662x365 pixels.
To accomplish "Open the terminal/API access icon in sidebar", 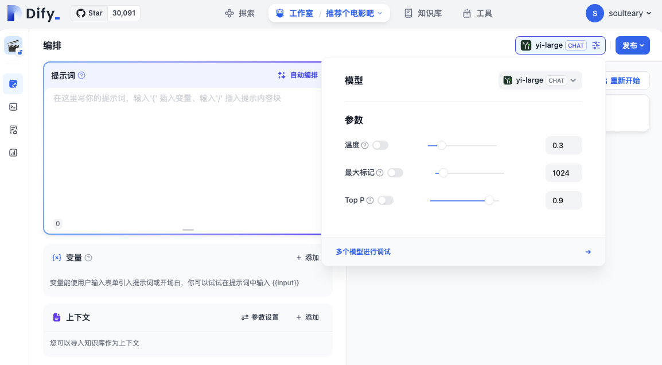I will point(13,107).
